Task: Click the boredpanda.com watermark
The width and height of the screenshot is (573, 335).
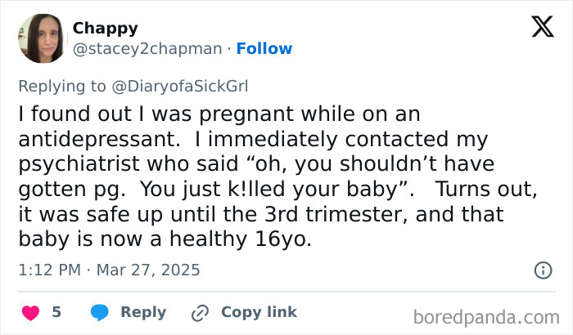Action: [x=486, y=315]
